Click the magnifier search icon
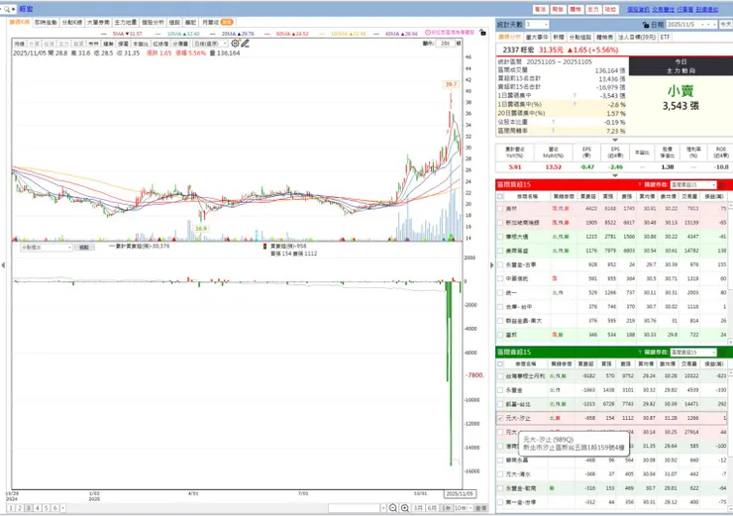 (6, 9)
